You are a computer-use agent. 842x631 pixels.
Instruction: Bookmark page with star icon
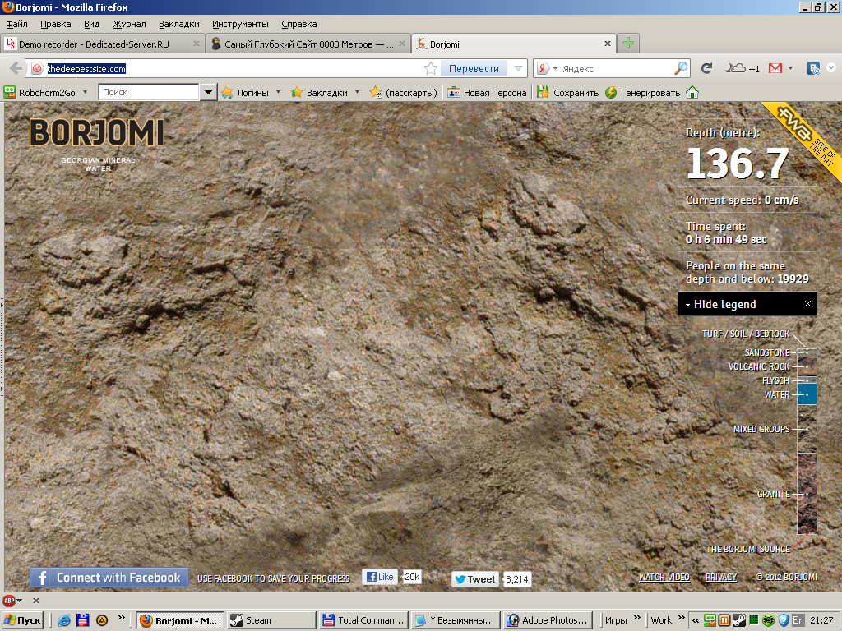[x=430, y=68]
